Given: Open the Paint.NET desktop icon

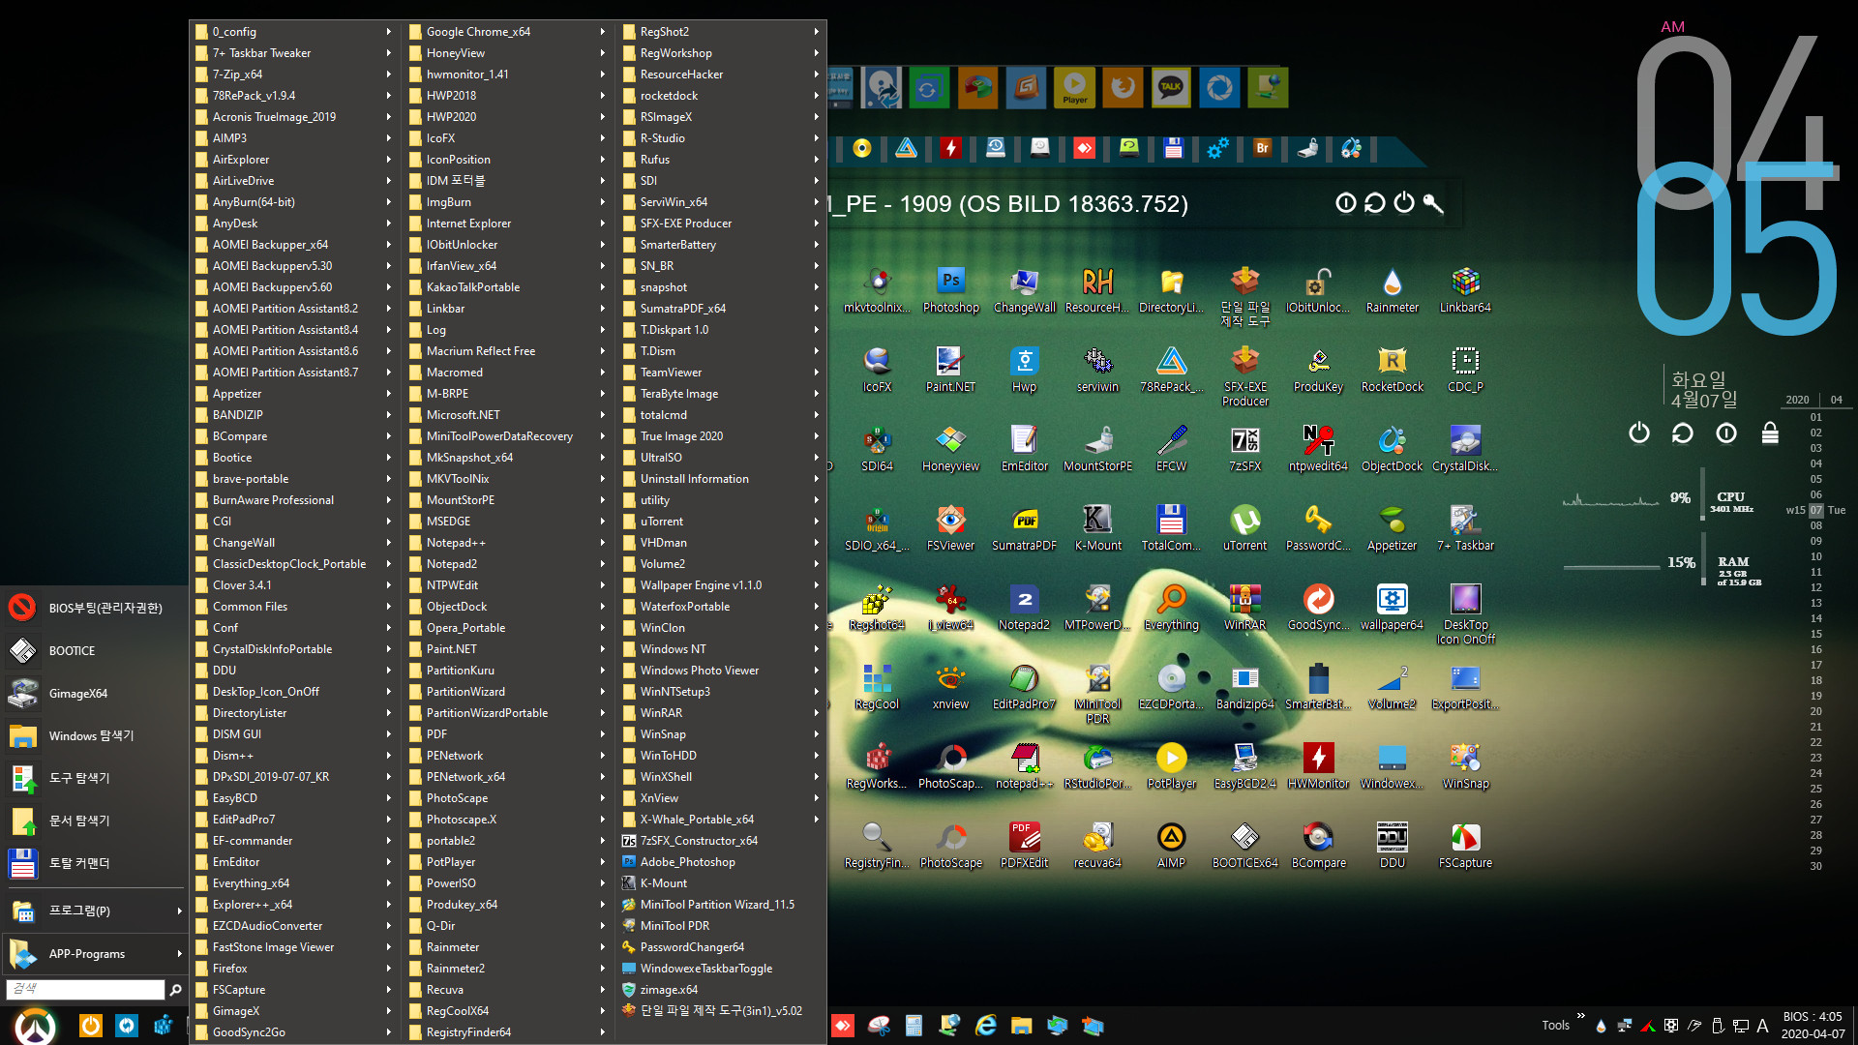Looking at the screenshot, I should click(x=950, y=370).
